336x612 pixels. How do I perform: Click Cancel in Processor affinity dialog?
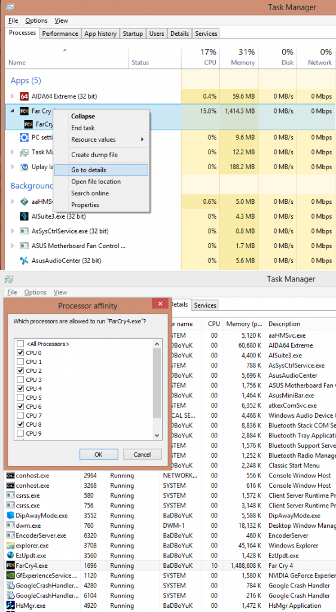pyautogui.click(x=142, y=454)
